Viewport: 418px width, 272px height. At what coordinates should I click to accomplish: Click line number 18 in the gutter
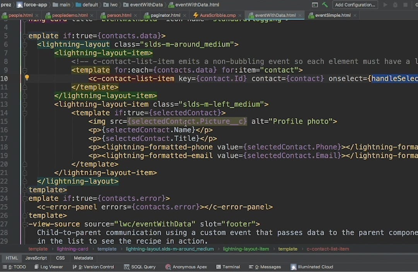[4, 147]
